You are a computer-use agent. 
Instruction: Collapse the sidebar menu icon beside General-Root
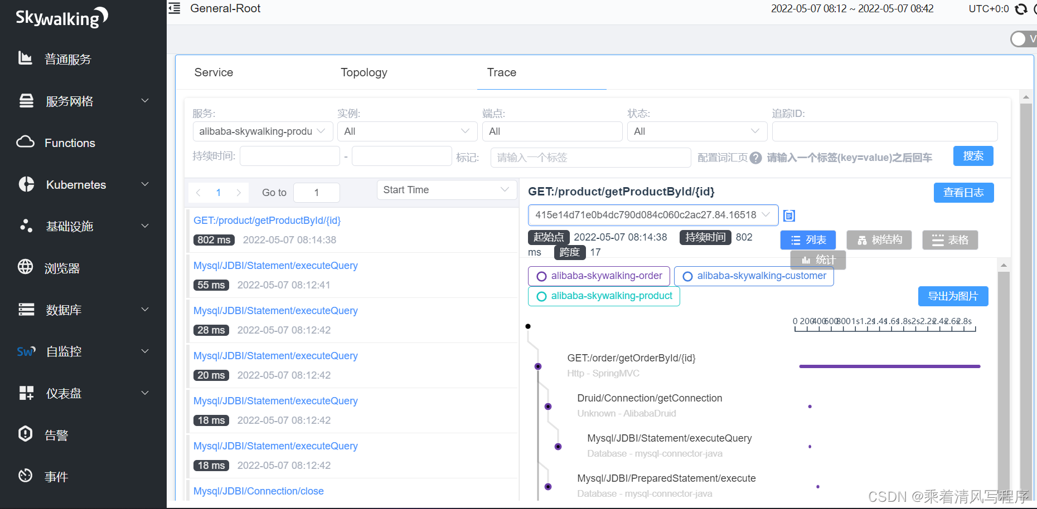tap(175, 8)
